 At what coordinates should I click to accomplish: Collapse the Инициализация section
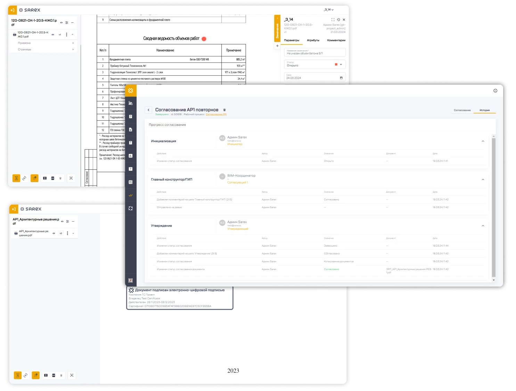483,141
